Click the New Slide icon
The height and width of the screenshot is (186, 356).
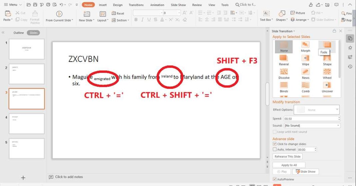pyautogui.click(x=87, y=14)
